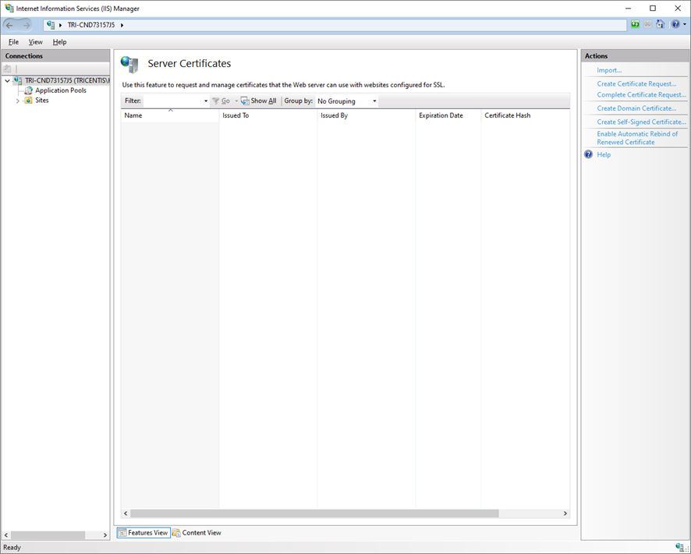691x554 pixels.
Task: Click the server icon in the address bar
Action: coord(49,24)
